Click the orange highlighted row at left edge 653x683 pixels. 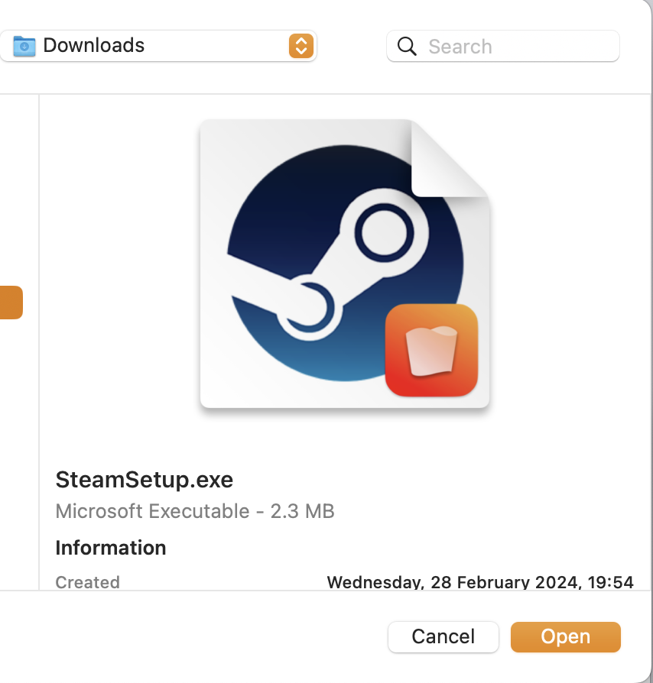(11, 303)
